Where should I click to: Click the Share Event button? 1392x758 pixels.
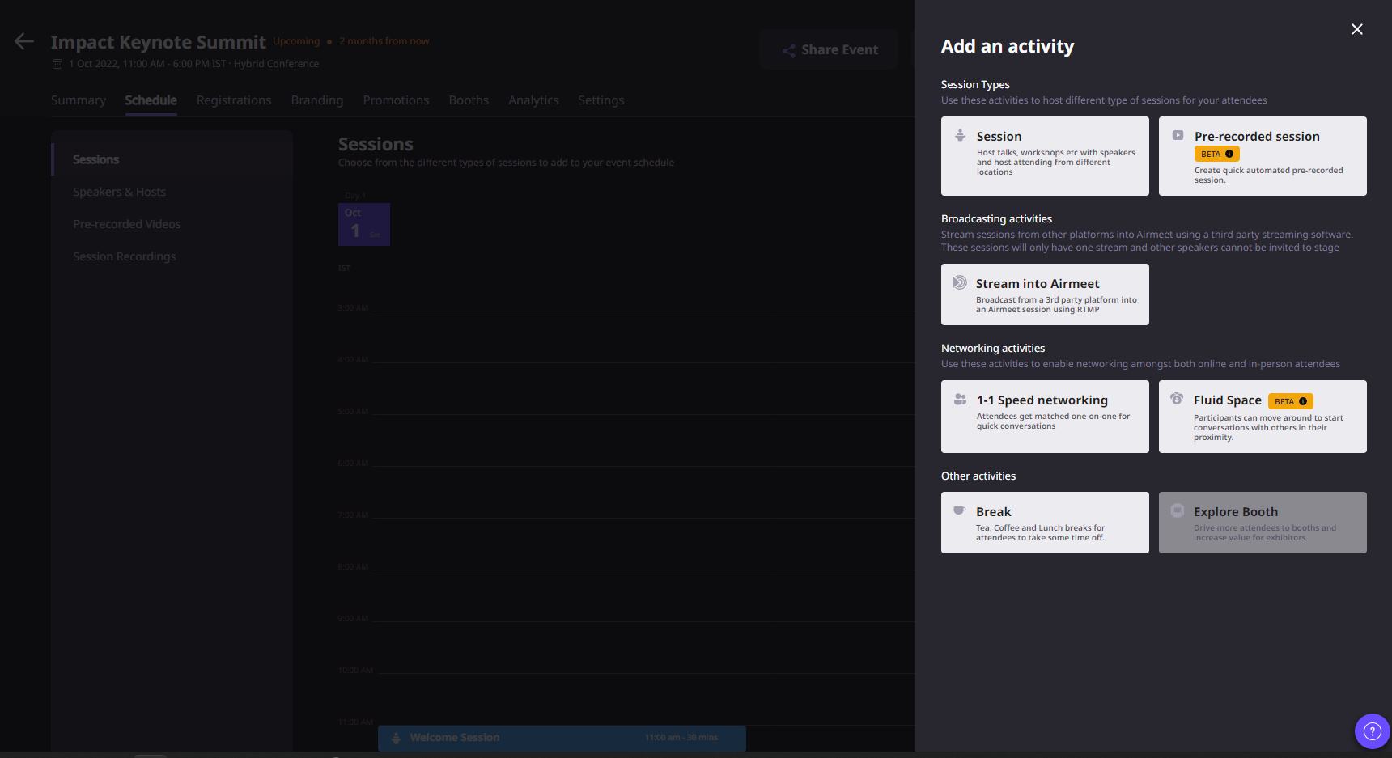click(x=829, y=49)
